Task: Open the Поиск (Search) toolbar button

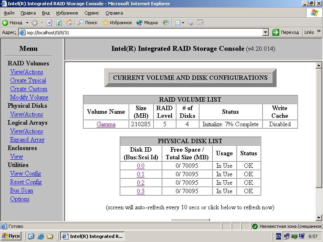Action: click(88, 23)
